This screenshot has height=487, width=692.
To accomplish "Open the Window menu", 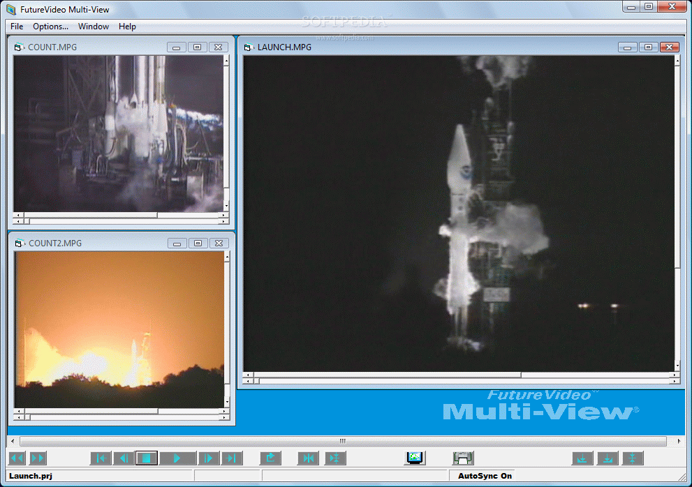I will 94,27.
